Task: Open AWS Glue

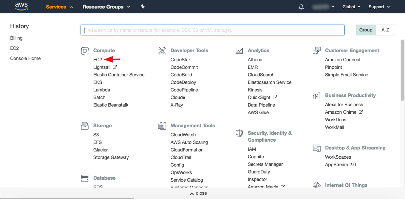Action: 258,112
